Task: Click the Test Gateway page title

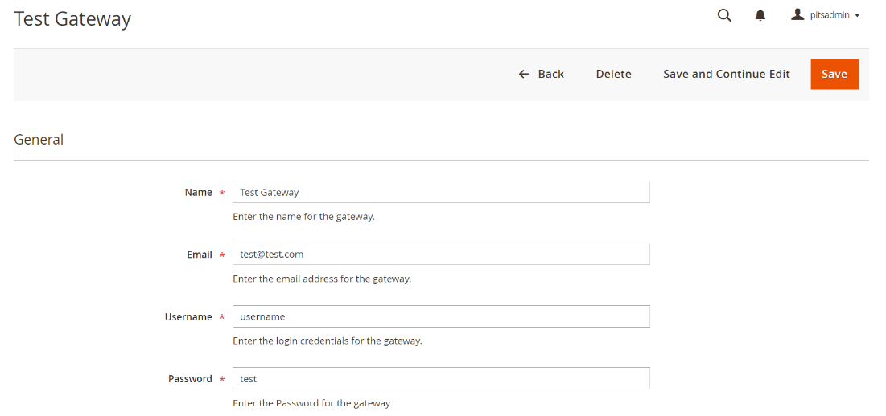Action: click(72, 18)
